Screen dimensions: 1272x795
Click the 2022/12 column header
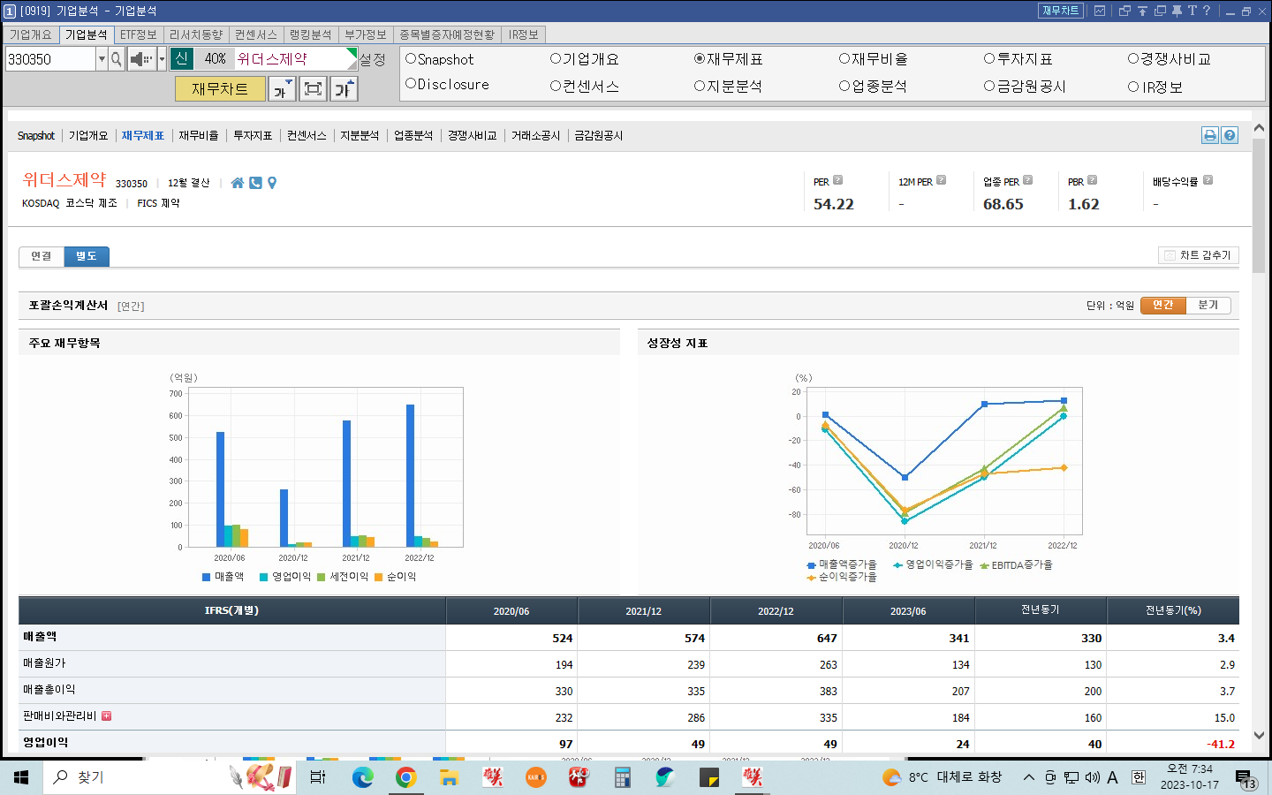pos(776,611)
